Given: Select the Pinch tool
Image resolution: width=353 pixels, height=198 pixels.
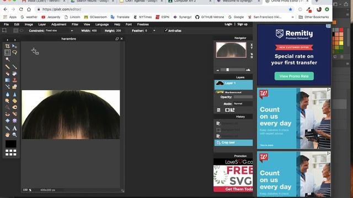Looking at the screenshot, I should (x=15, y=120).
